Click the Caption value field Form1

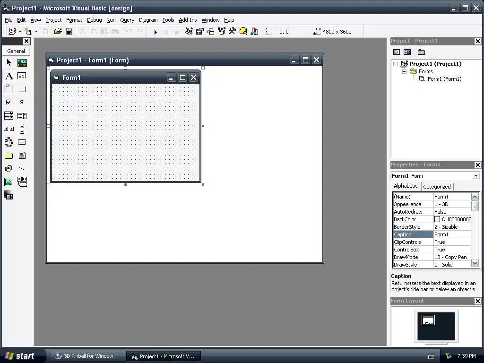[x=452, y=234]
